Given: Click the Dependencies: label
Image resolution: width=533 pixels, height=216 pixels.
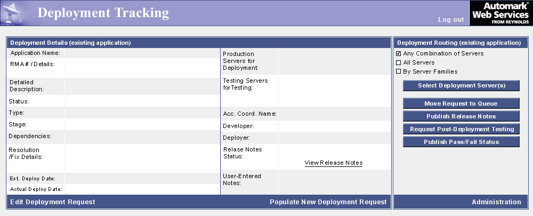Looking at the screenshot, I should tap(30, 136).
